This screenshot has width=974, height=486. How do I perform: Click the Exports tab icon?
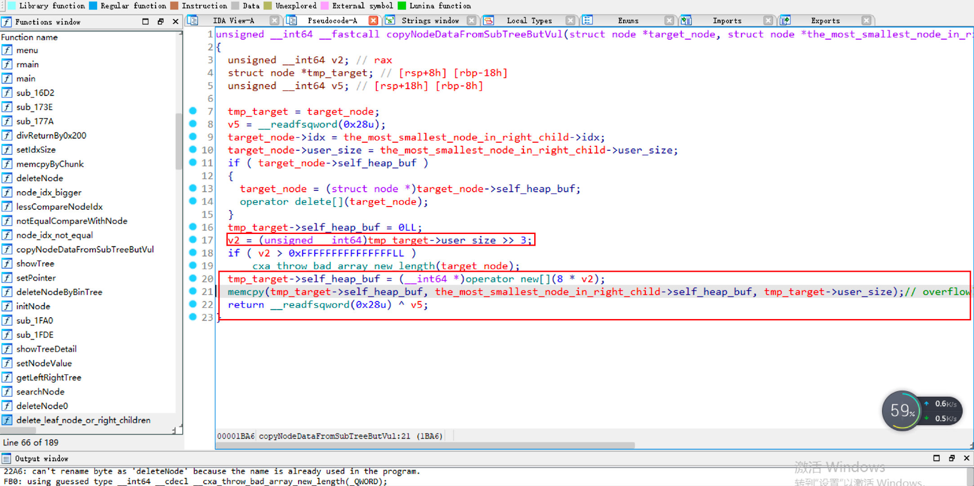coord(785,21)
